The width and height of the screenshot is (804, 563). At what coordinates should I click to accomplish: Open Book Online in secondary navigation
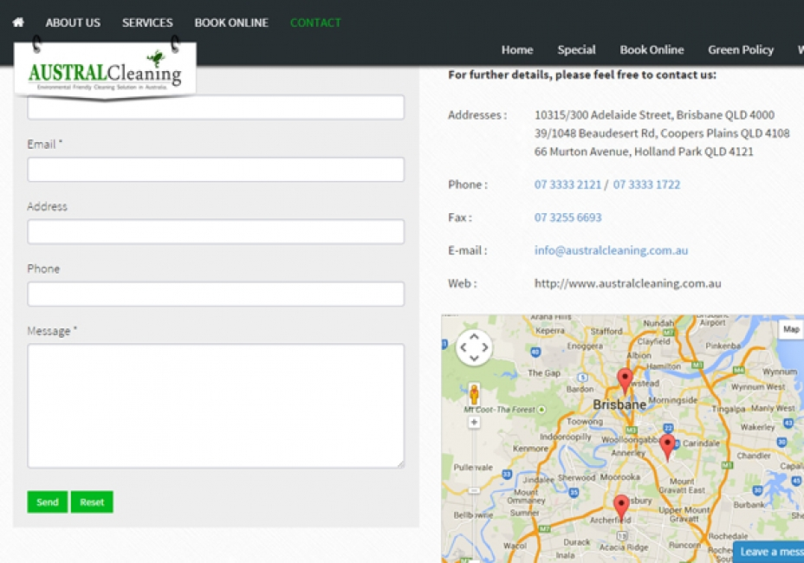[652, 49]
